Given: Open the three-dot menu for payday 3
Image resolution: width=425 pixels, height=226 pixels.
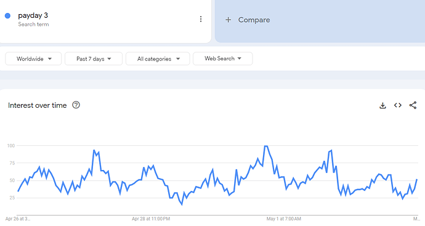Looking at the screenshot, I should 201,19.
